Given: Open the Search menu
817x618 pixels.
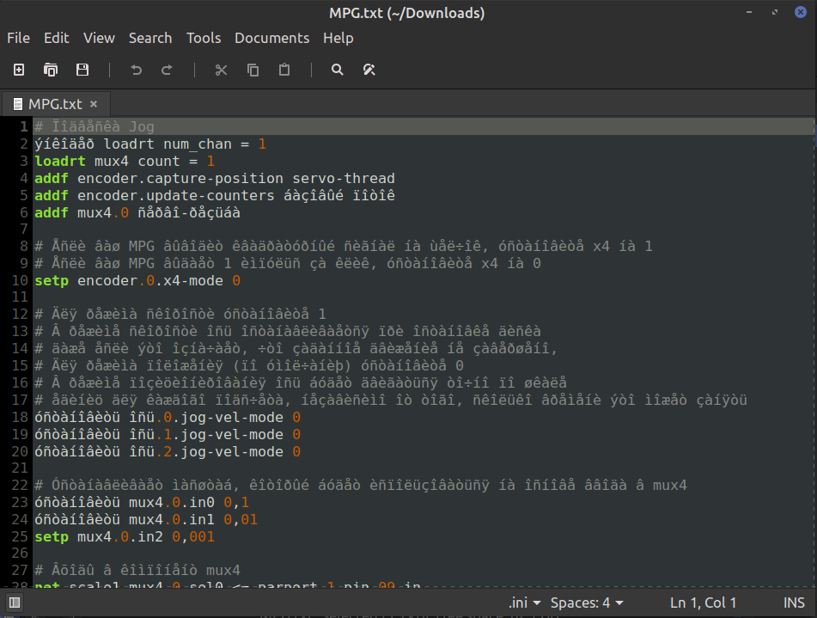Looking at the screenshot, I should point(150,38).
